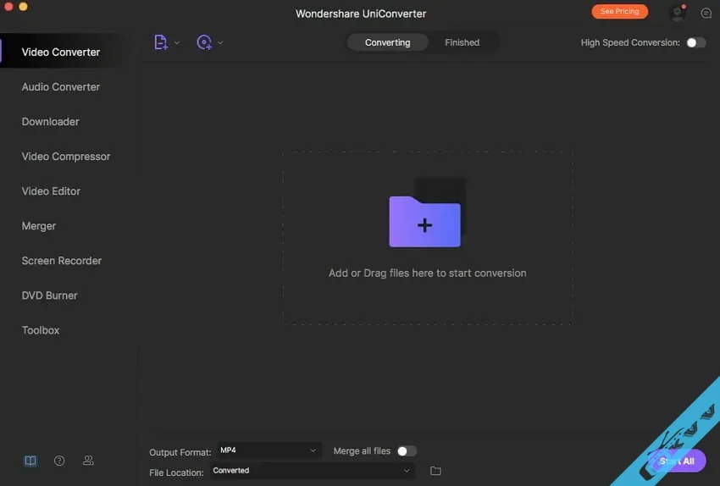720x486 pixels.
Task: Open Merger in the sidebar
Action: tap(39, 226)
